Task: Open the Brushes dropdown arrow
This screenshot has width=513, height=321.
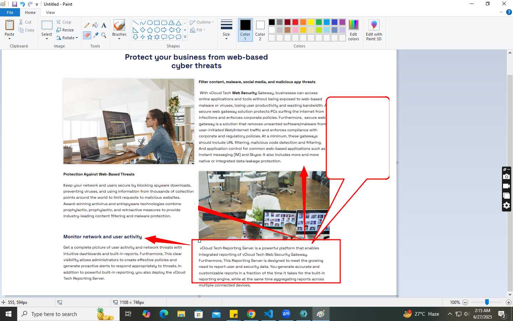Action: point(119,39)
